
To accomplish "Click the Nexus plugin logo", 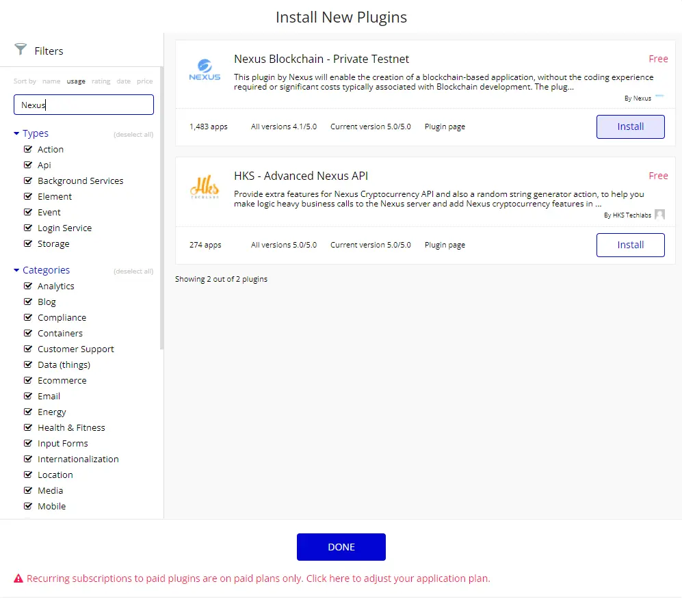I will [x=205, y=70].
